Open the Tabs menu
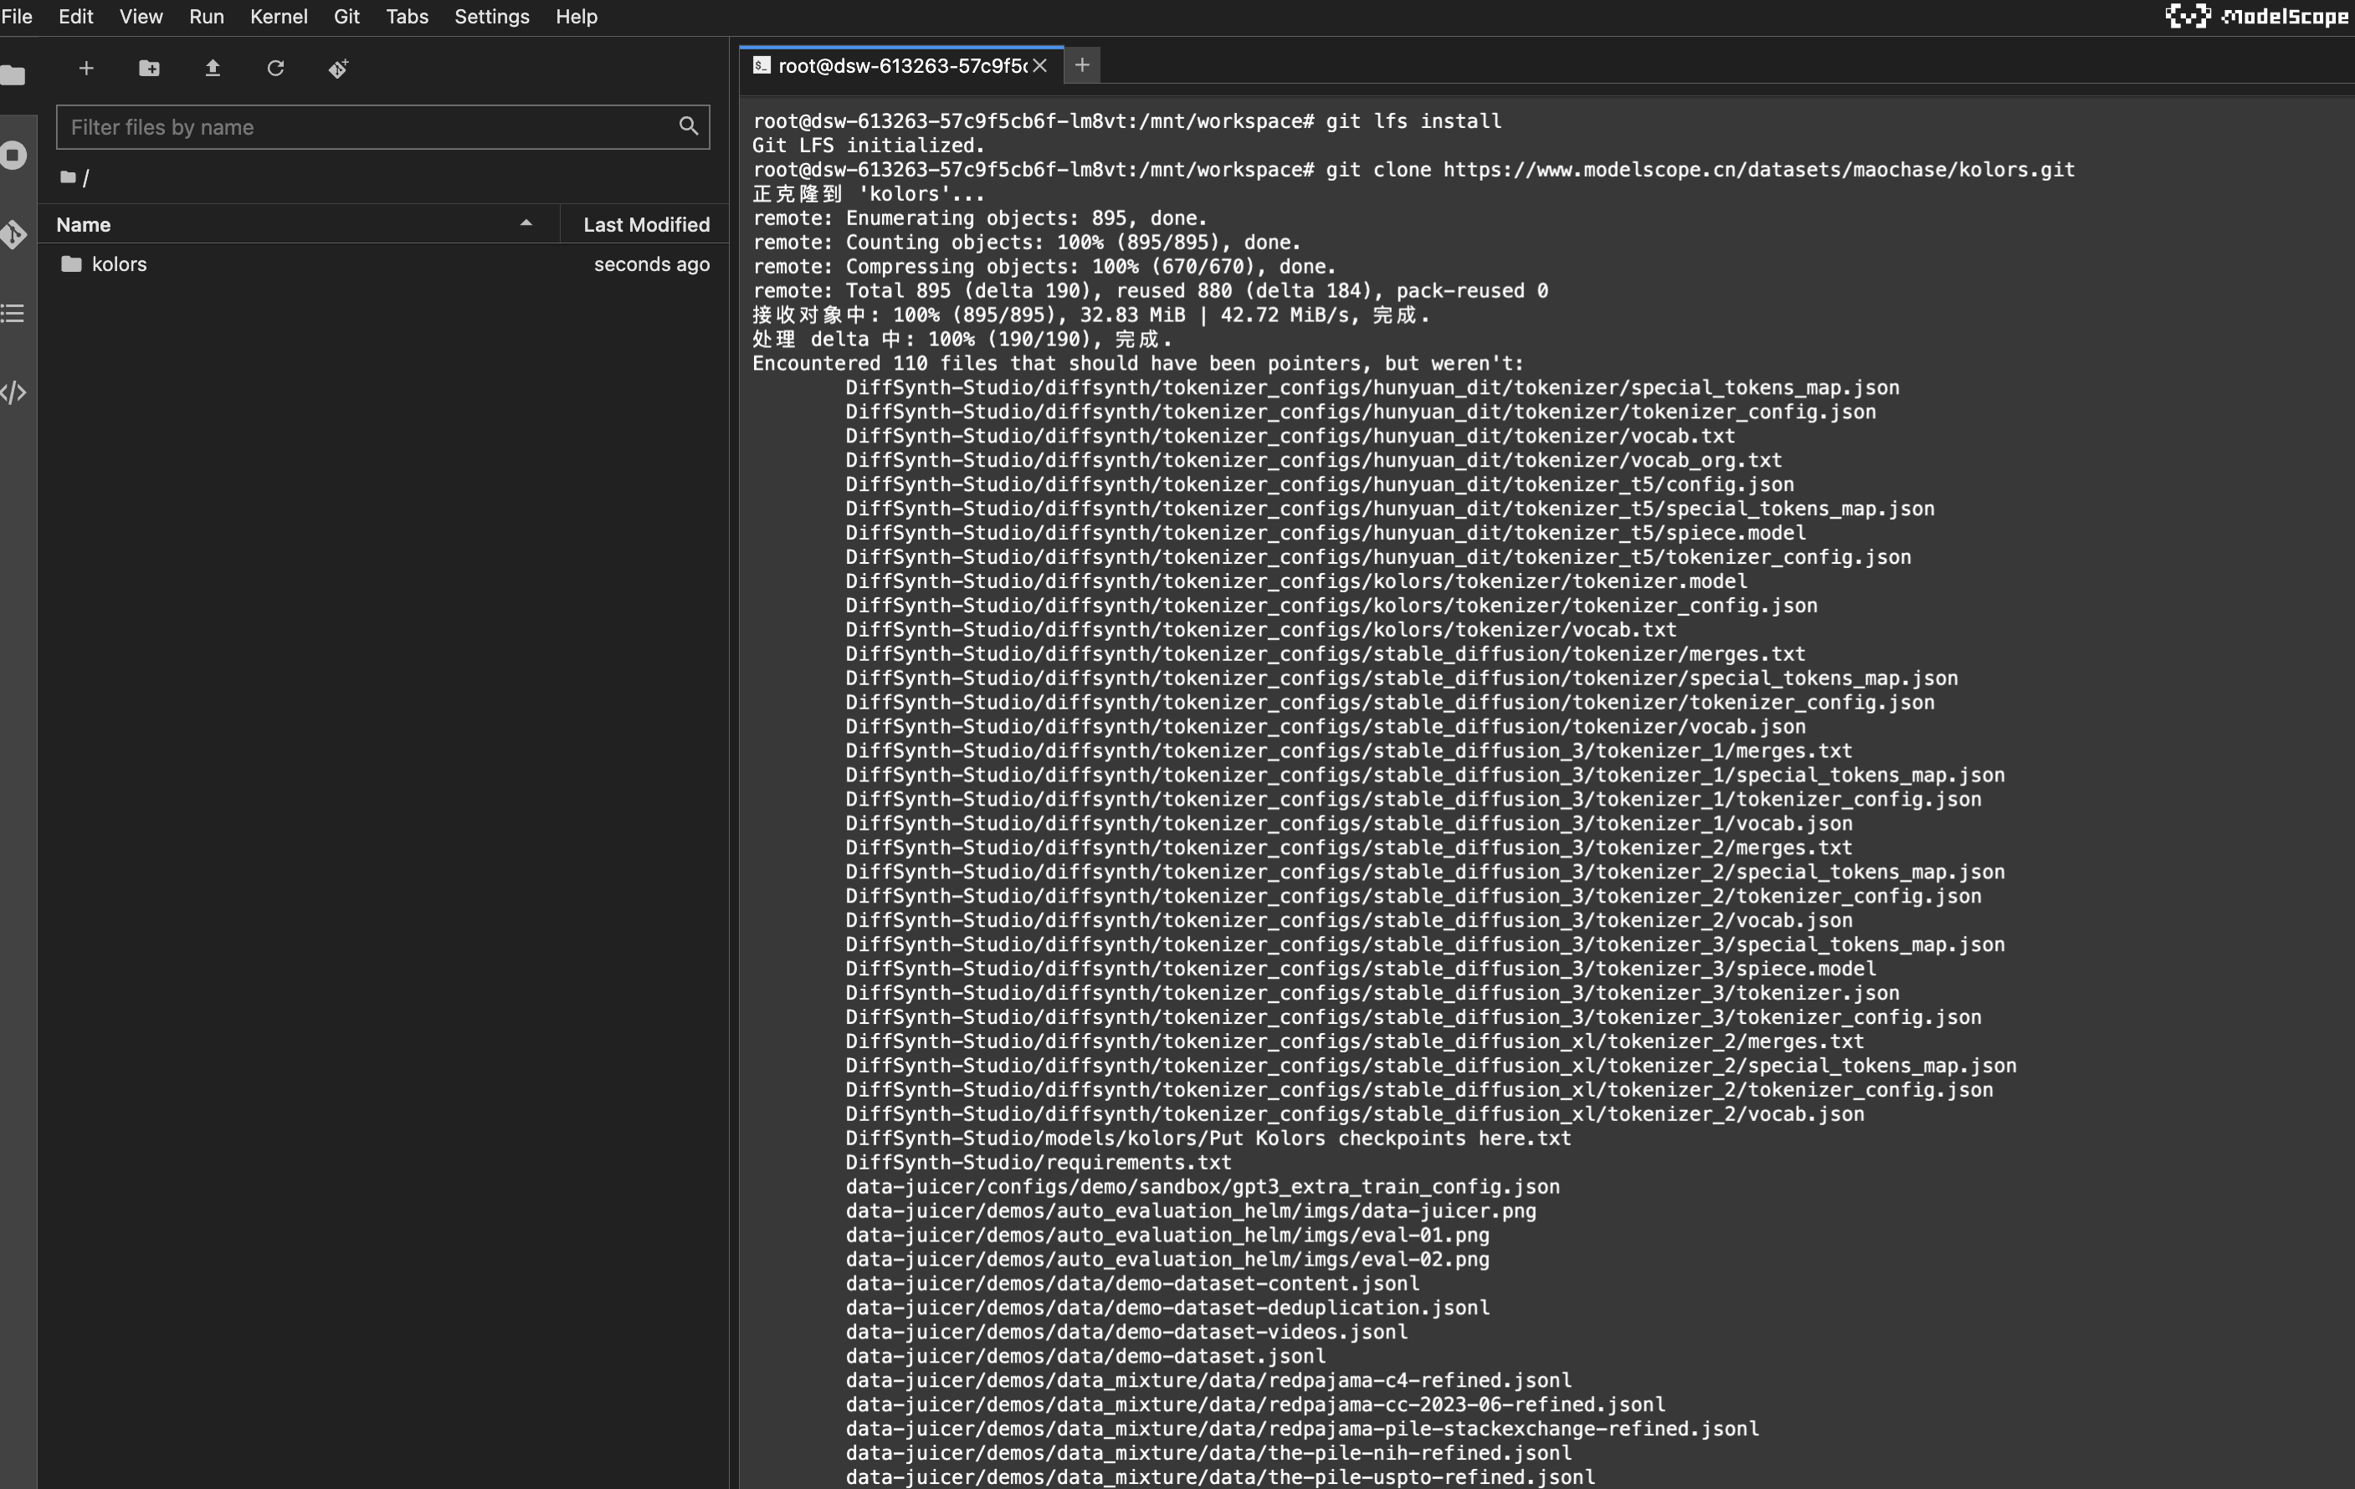 (407, 17)
